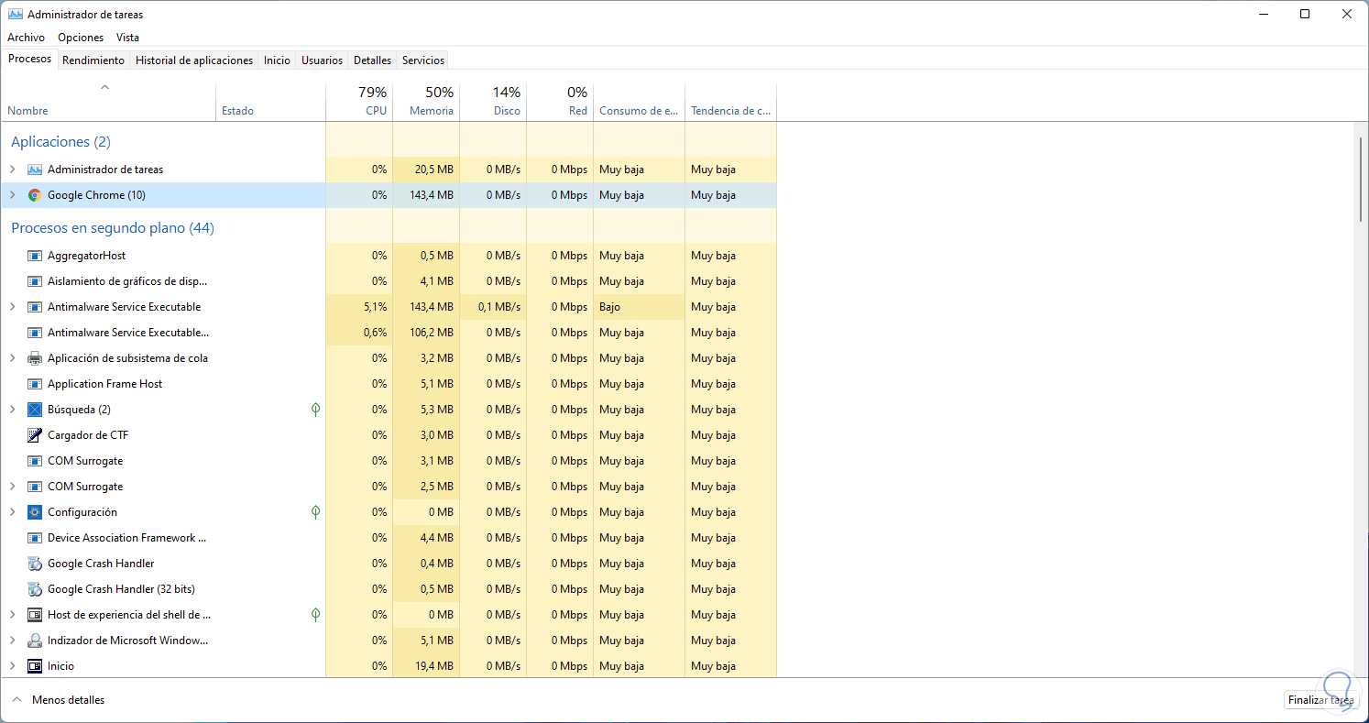
Task: Expand the Búsqueda process group
Action: [13, 410]
